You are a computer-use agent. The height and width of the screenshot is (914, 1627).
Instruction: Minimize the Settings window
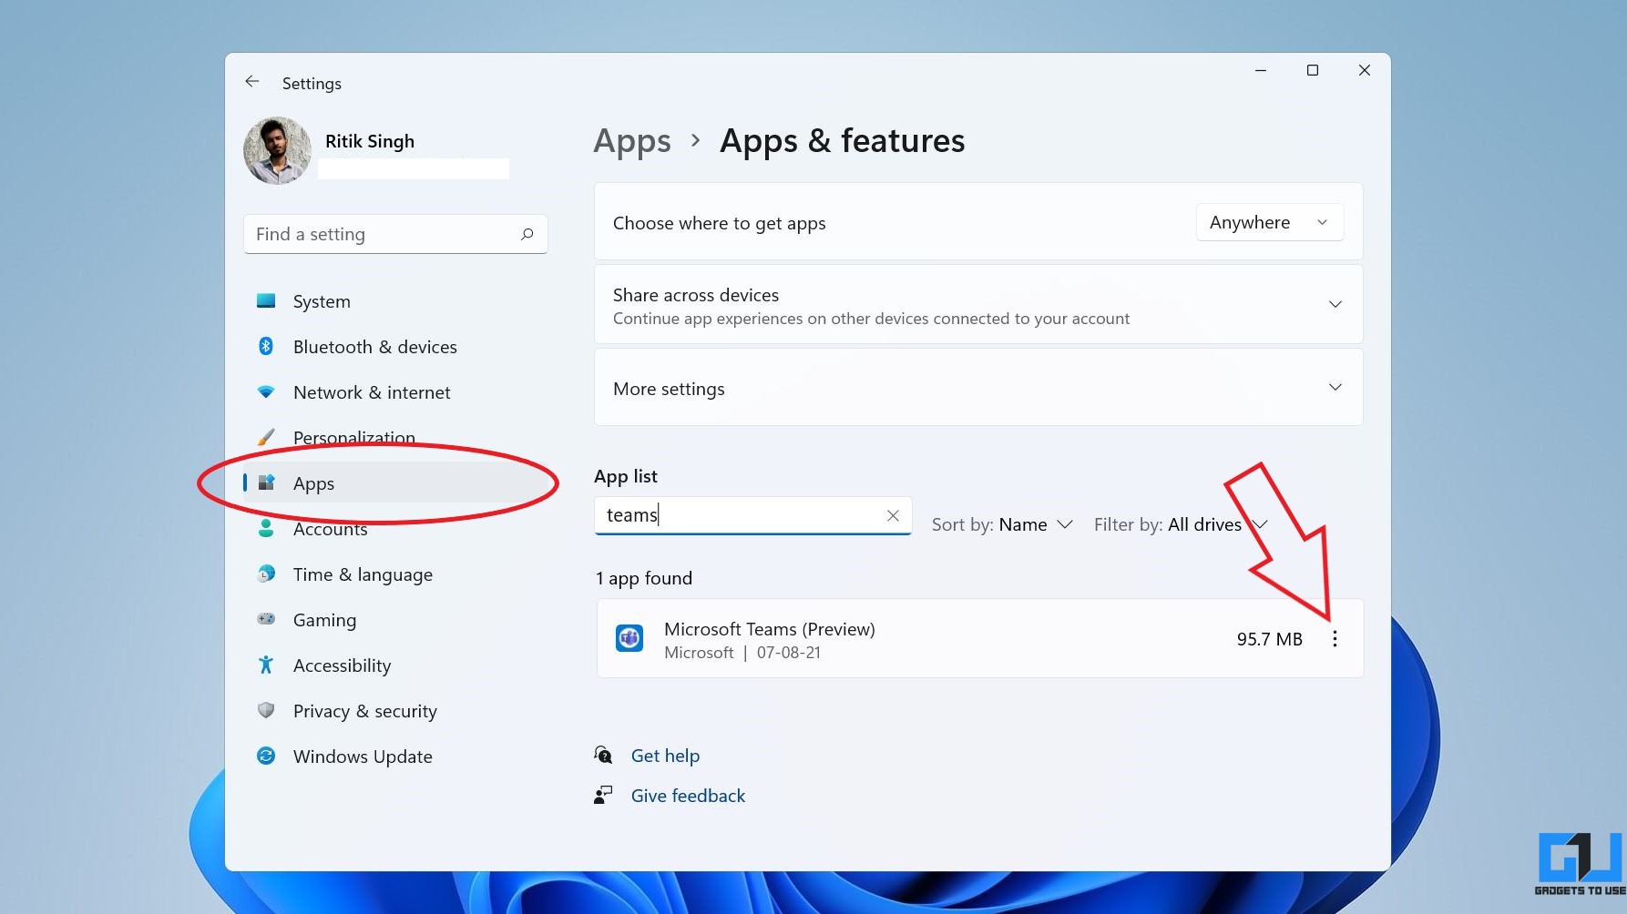pyautogui.click(x=1261, y=70)
